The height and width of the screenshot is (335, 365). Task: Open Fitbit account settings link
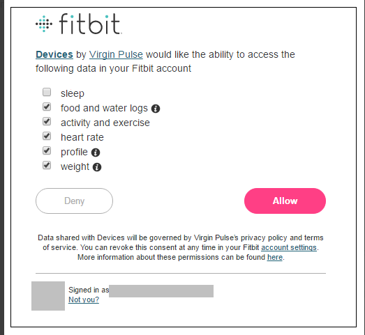point(289,248)
